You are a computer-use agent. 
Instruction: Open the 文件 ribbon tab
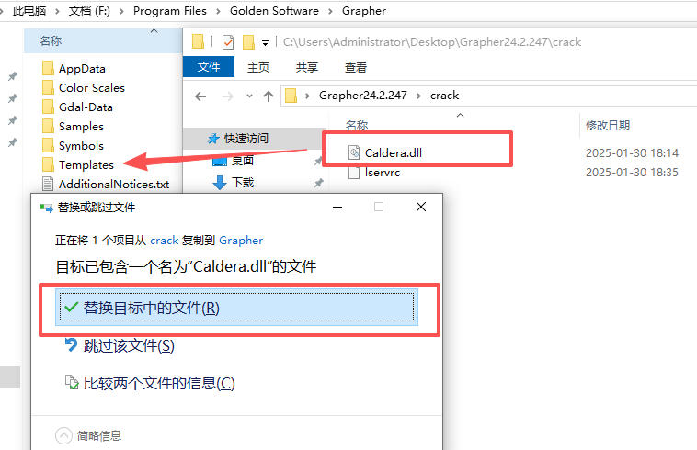[x=209, y=67]
